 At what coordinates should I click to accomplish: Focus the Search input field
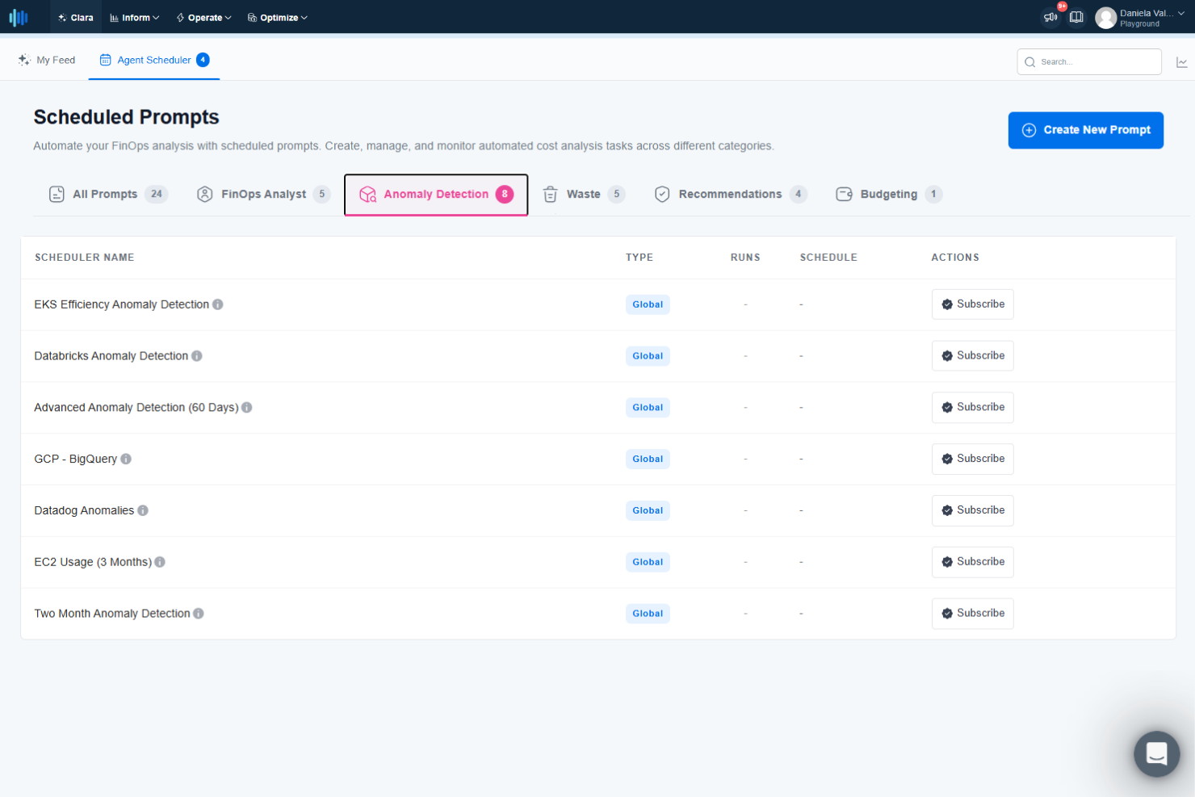coord(1089,62)
